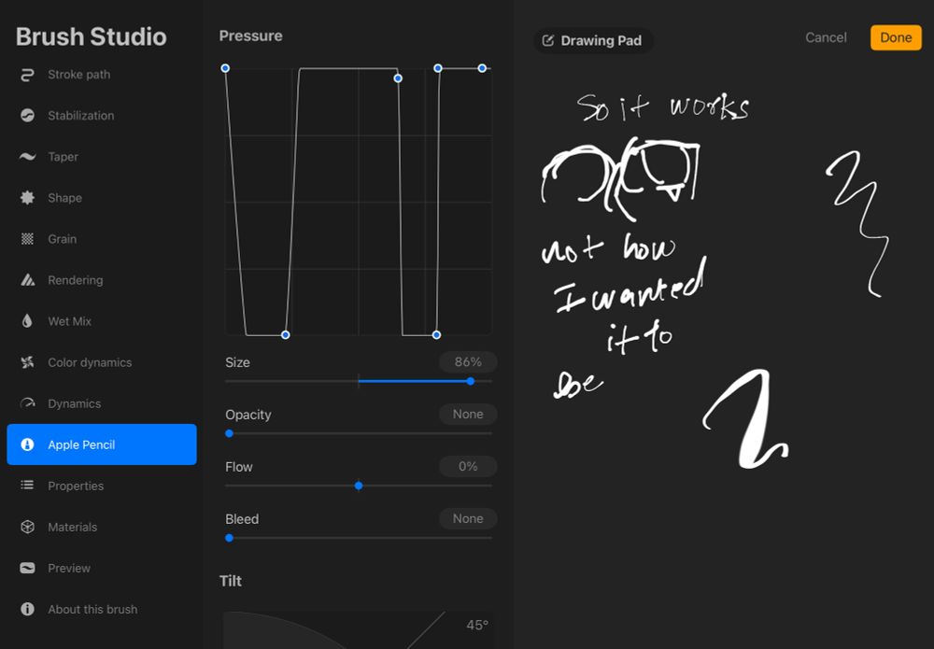Click the Opacity None value field

pyautogui.click(x=468, y=415)
